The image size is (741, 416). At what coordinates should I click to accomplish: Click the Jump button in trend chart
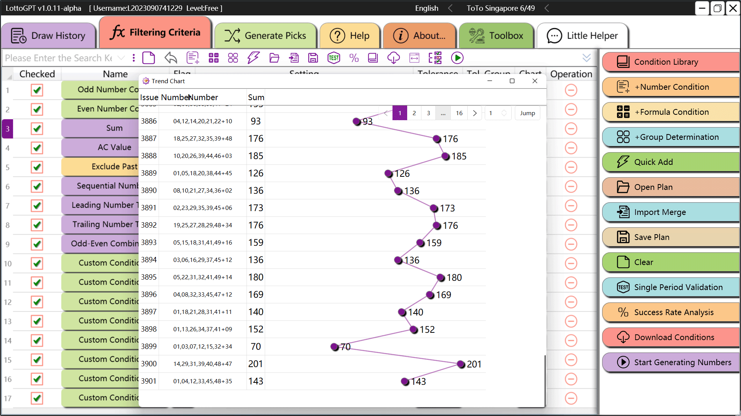(x=527, y=113)
